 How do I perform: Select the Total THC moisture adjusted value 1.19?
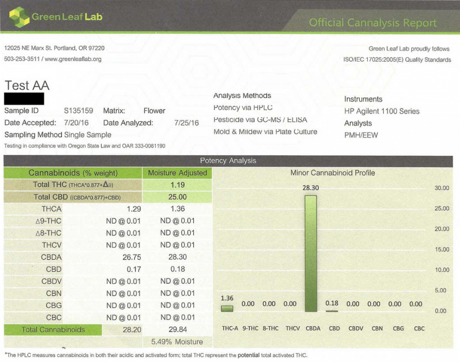[177, 185]
